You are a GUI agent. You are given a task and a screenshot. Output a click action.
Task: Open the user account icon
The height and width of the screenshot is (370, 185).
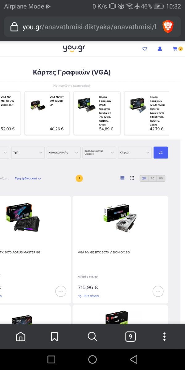160,49
